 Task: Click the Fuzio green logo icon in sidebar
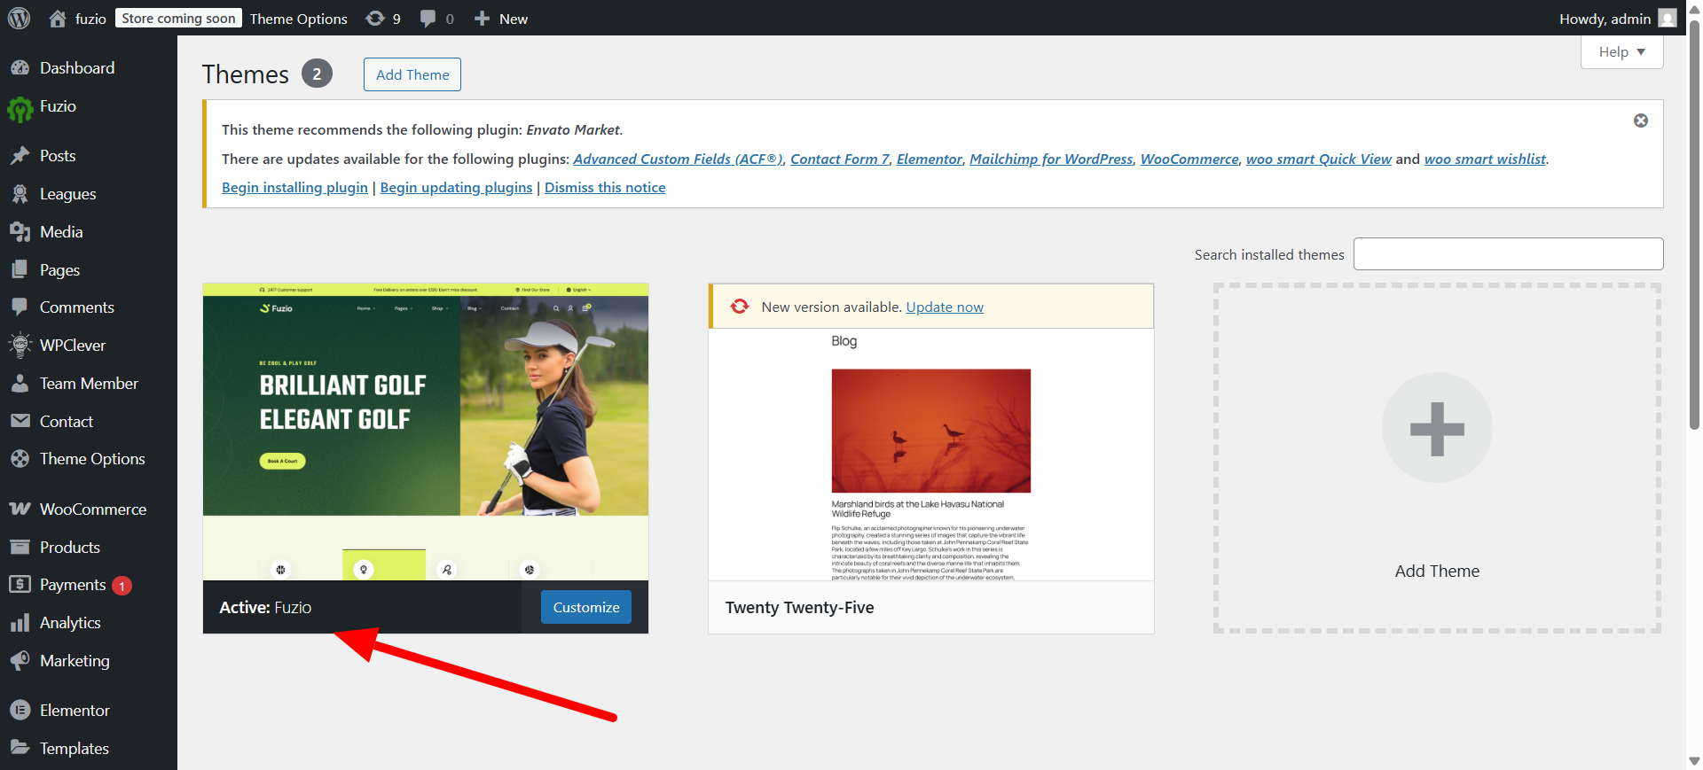20,109
